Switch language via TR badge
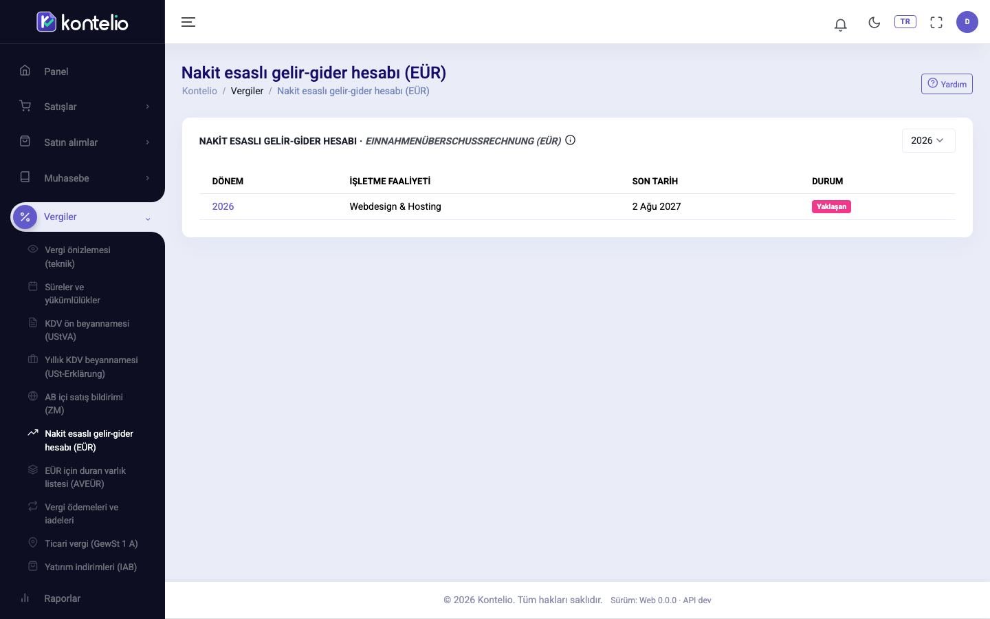990x619 pixels. point(905,21)
